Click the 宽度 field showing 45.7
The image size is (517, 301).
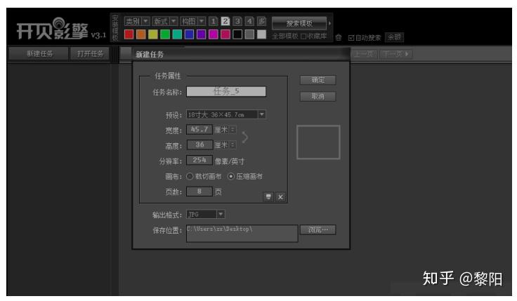(x=199, y=129)
